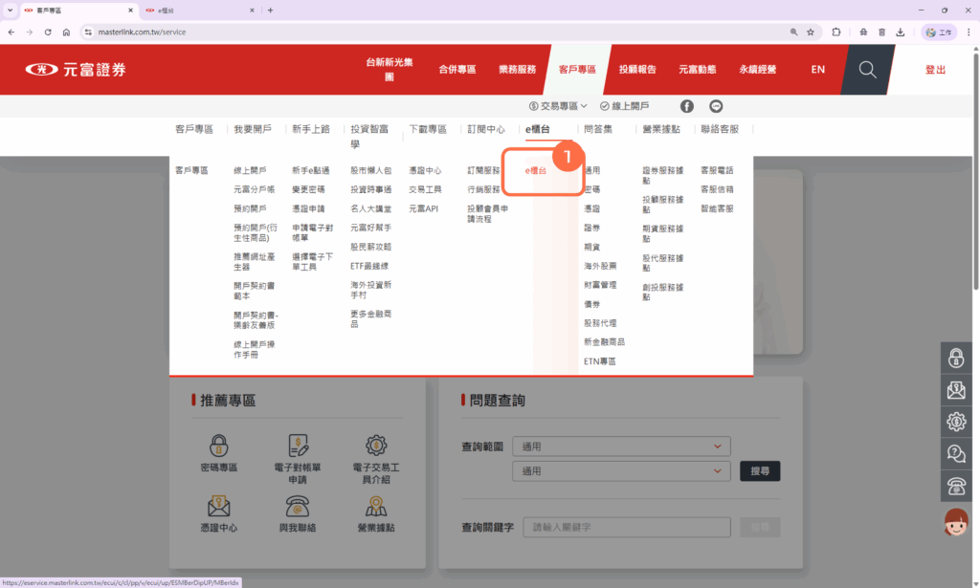Select the 營業據點 icon in 推薦專區
The width and height of the screenshot is (980, 588).
pyautogui.click(x=375, y=505)
